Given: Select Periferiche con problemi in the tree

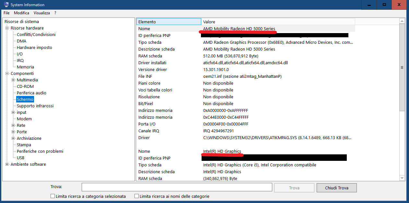Looking at the screenshot, I should (40, 151).
